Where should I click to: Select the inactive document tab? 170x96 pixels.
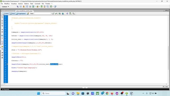click(x=8, y=11)
